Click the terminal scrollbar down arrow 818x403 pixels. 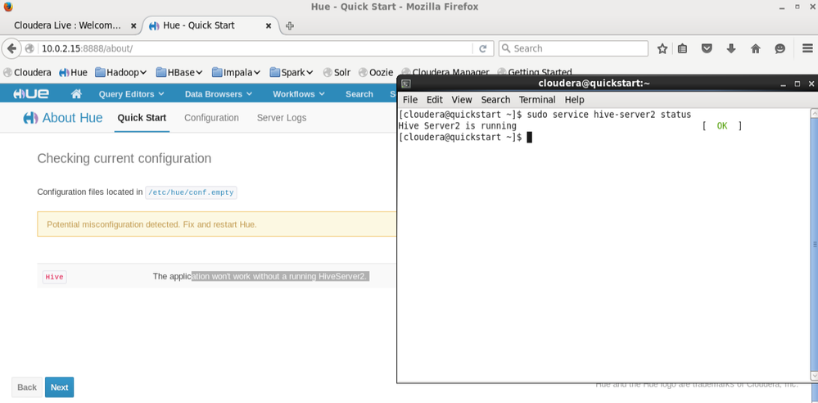[x=814, y=376]
